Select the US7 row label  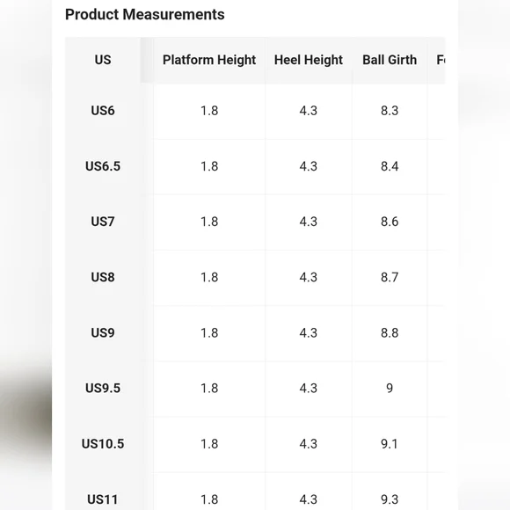pos(103,222)
